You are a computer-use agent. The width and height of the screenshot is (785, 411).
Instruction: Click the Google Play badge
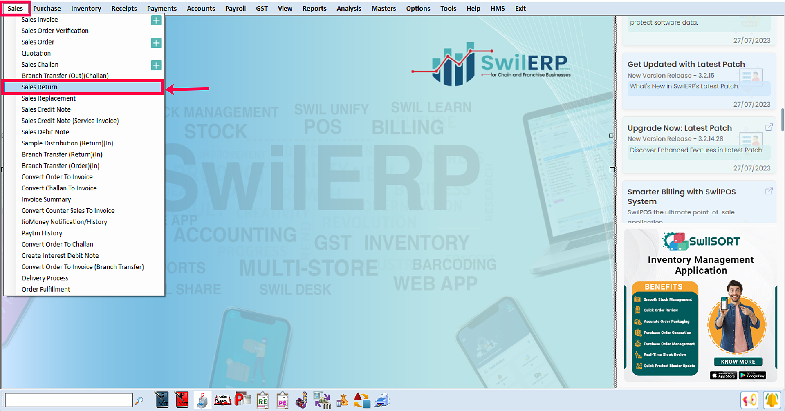[x=752, y=375]
